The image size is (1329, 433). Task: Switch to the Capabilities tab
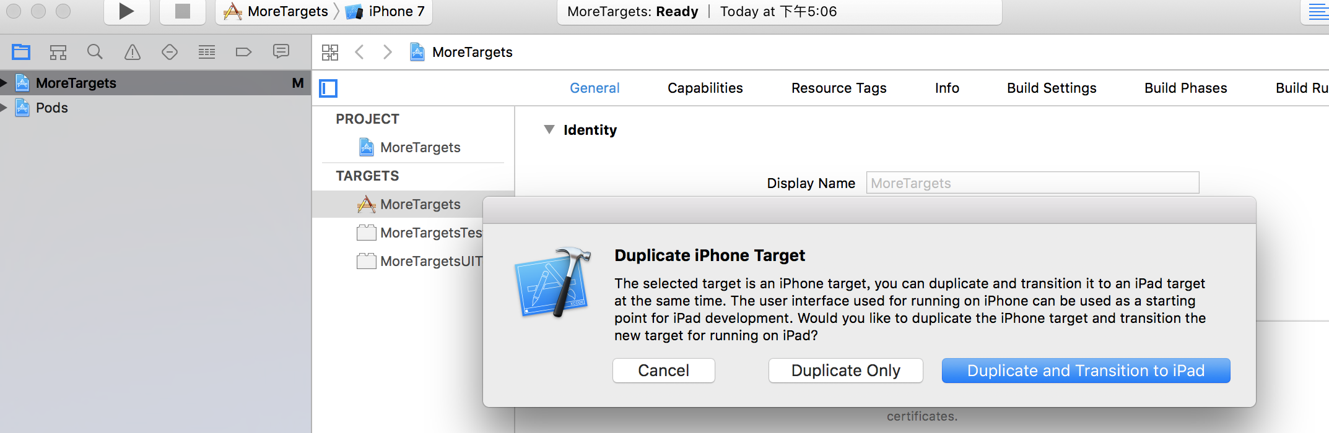705,88
